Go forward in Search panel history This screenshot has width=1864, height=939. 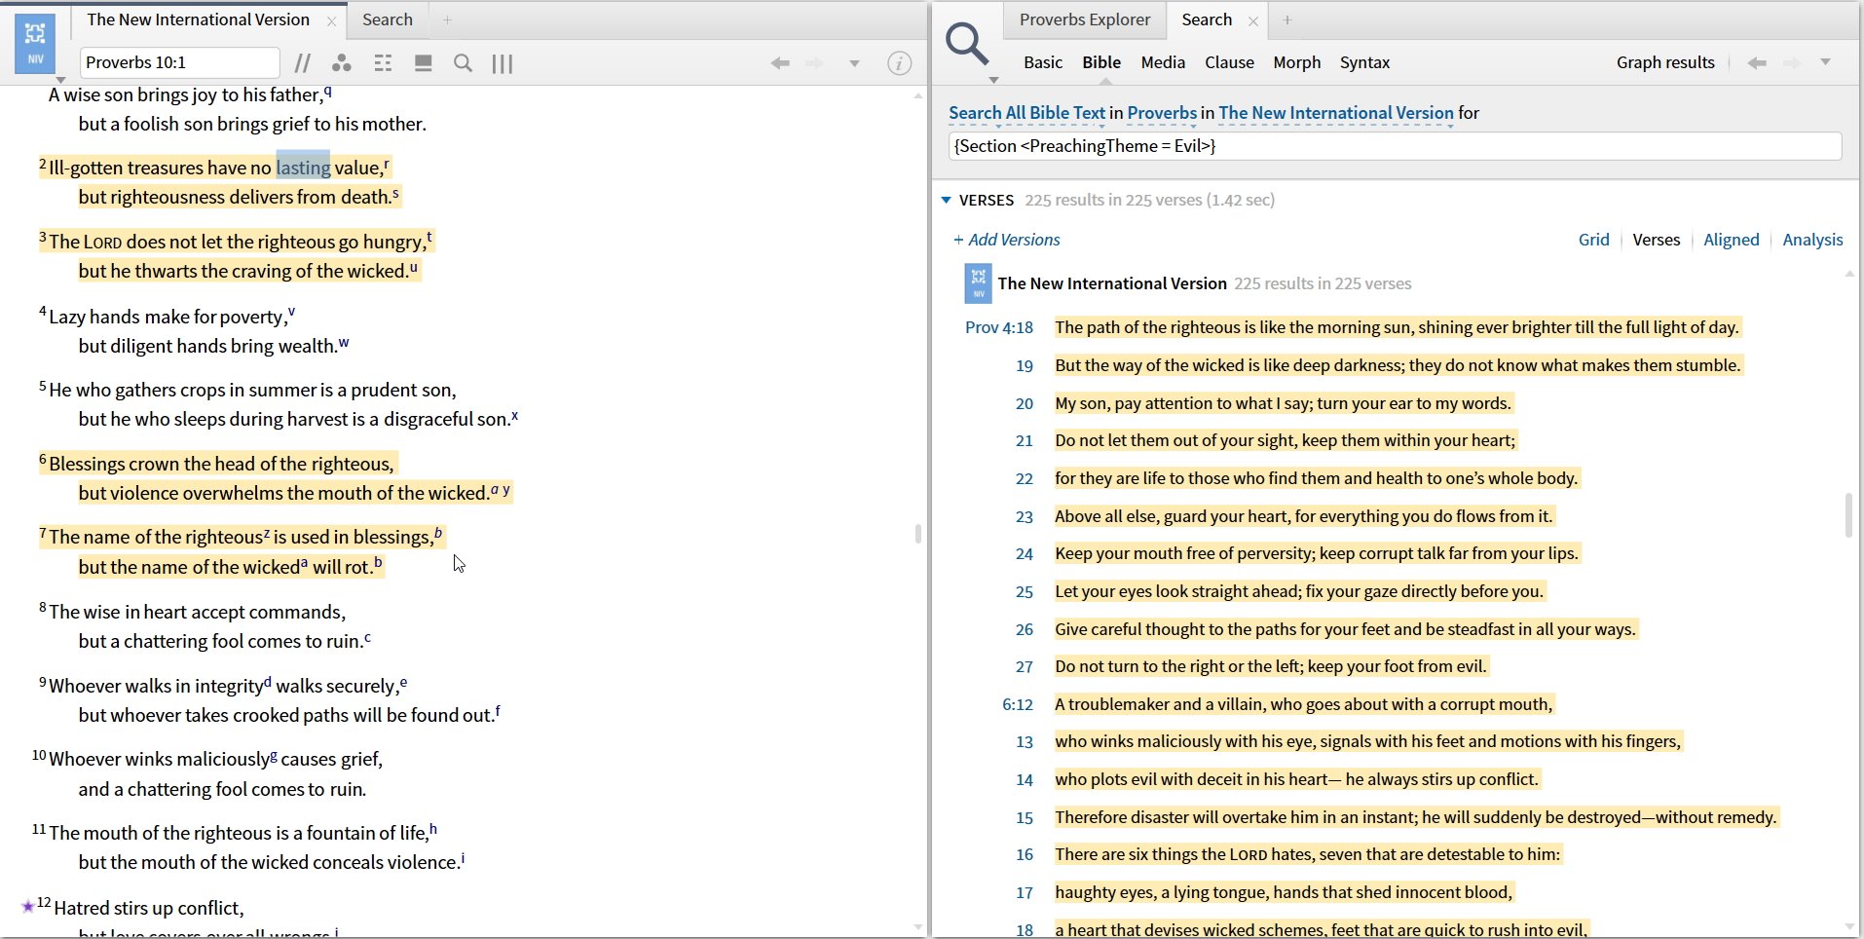(x=1792, y=62)
